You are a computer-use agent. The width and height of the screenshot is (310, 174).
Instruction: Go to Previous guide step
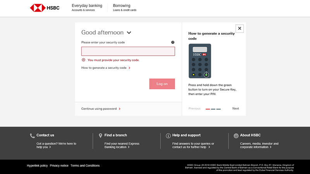point(195,109)
